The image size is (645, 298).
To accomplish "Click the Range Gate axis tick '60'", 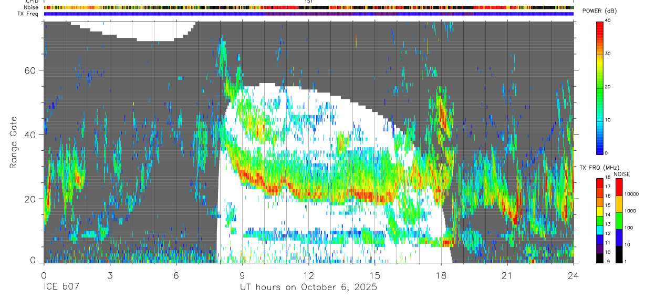I will tap(30, 70).
